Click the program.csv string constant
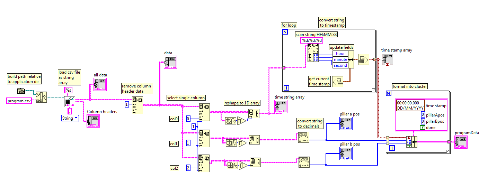This screenshot has width=488, height=177. point(19,101)
